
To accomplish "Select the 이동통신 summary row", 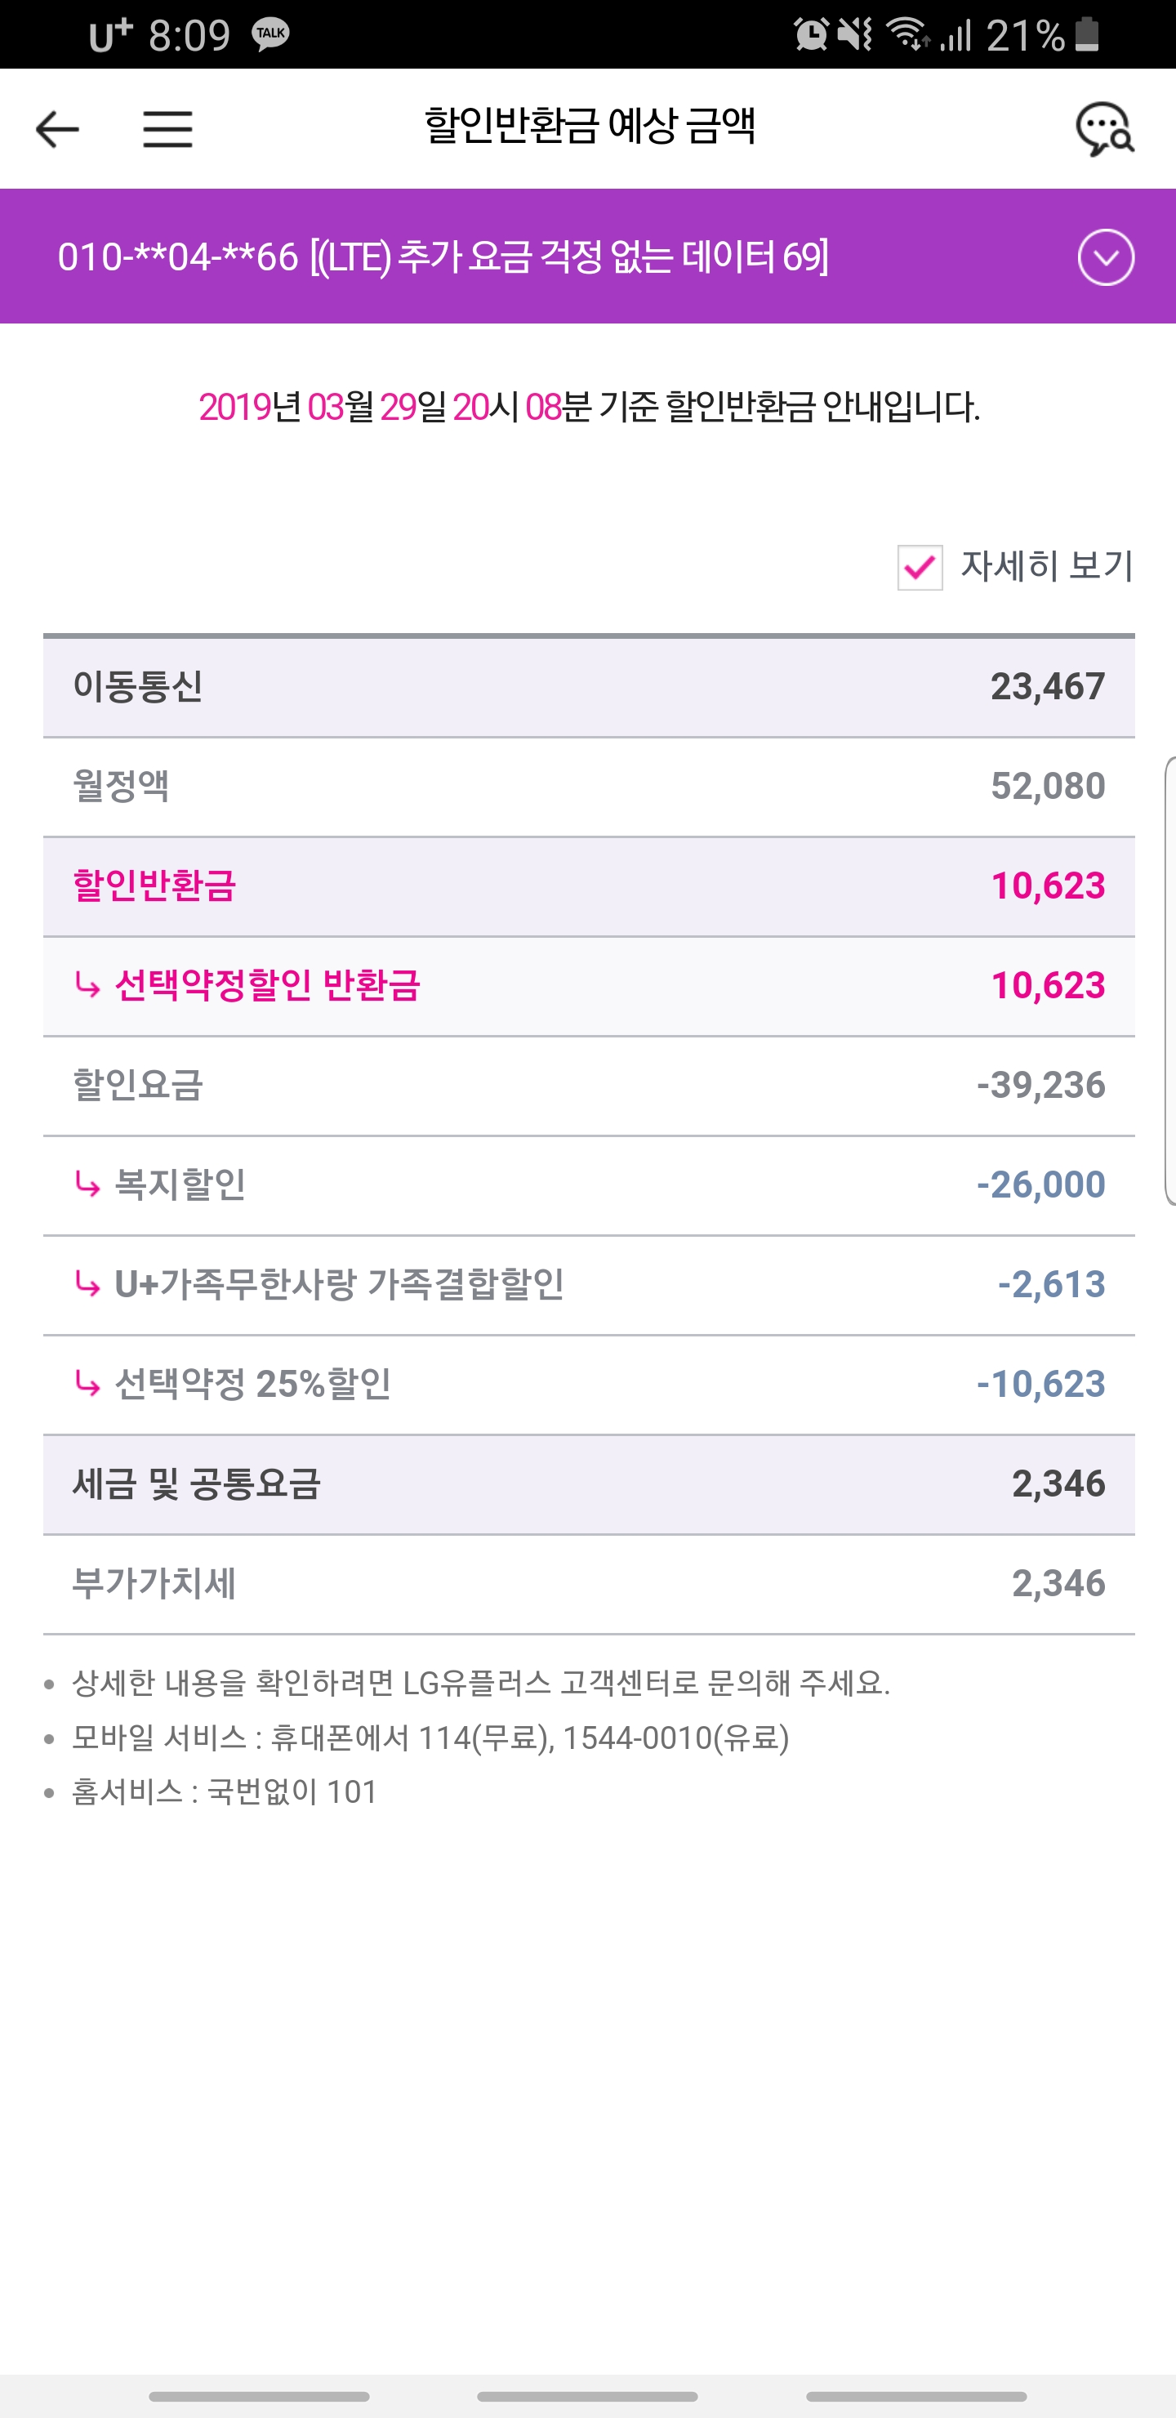I will [589, 687].
